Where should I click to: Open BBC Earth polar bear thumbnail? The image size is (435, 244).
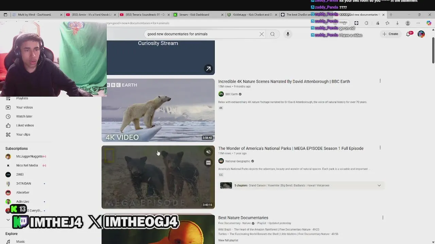(158, 110)
